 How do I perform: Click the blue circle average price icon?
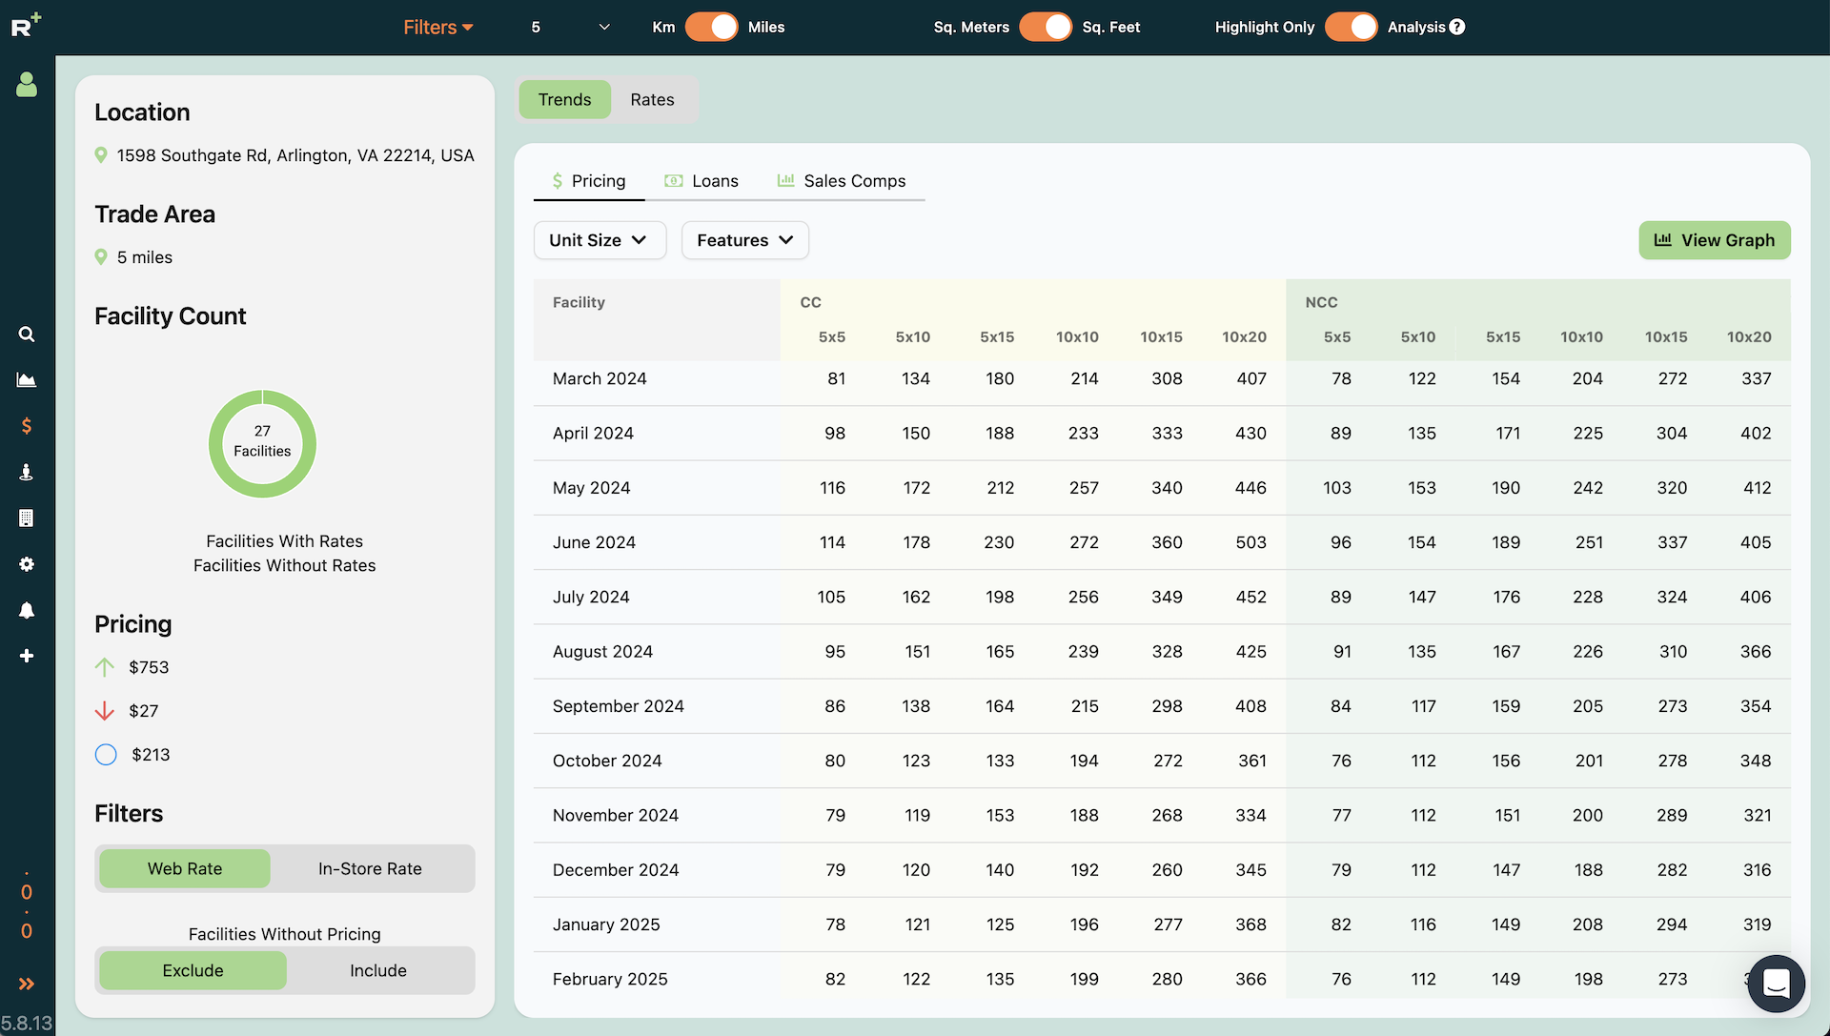coord(106,755)
